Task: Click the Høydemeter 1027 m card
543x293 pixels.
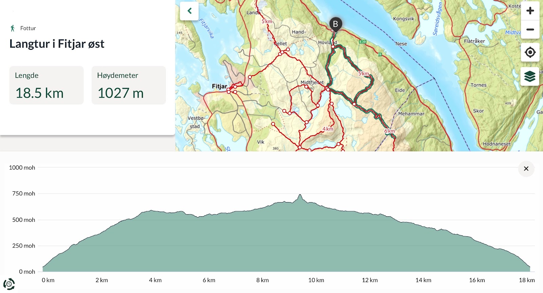Action: 129,85
